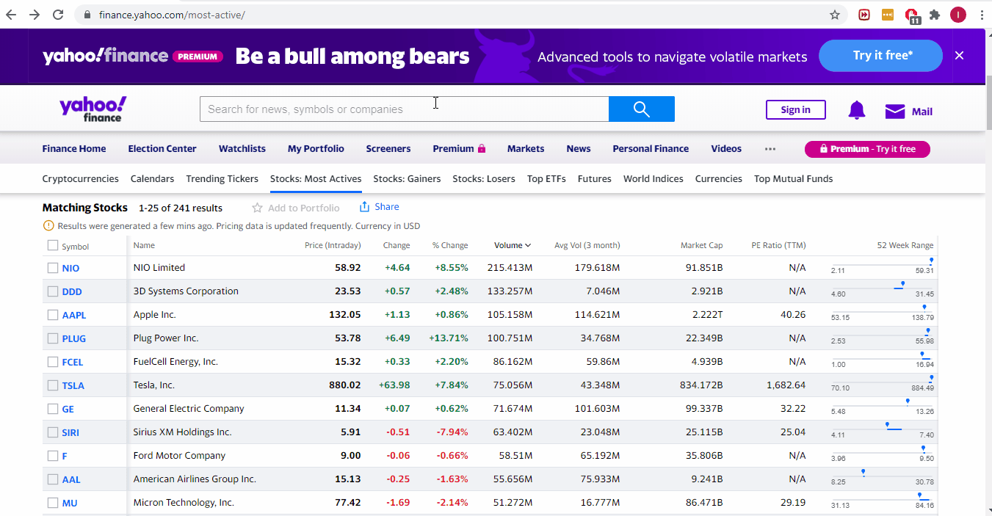Bookmark page with star icon
The image size is (992, 516).
coord(835,15)
